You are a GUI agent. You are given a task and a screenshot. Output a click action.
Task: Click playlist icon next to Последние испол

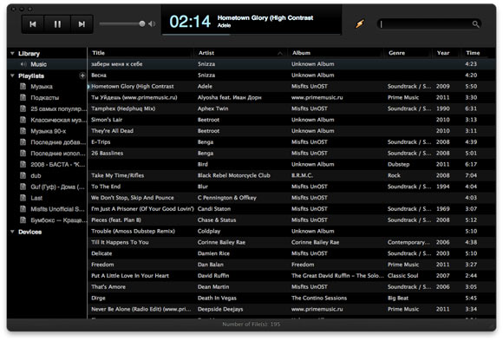[23, 154]
